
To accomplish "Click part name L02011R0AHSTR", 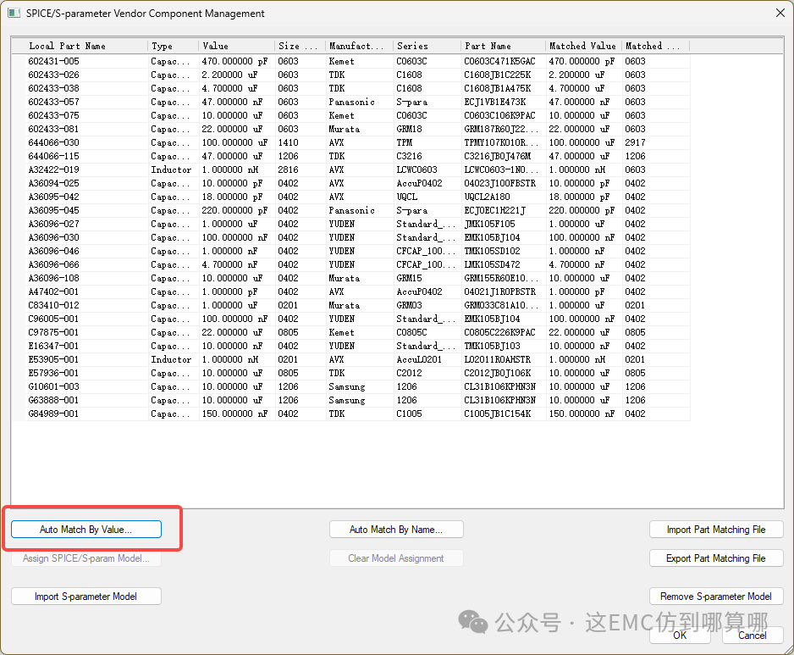I will [498, 359].
